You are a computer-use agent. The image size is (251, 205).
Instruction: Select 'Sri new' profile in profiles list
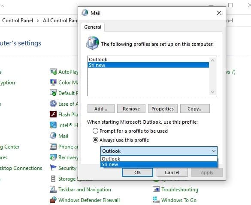(148, 65)
